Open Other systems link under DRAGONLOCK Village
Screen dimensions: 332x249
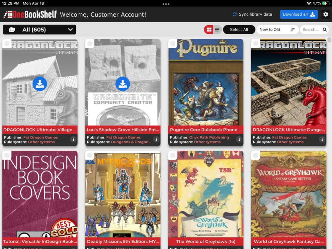[41, 142]
